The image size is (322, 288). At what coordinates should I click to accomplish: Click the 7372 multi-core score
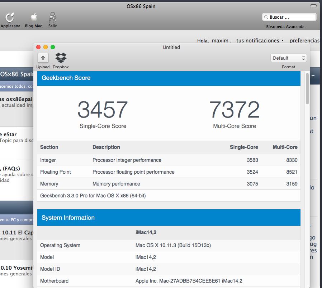pos(235,110)
